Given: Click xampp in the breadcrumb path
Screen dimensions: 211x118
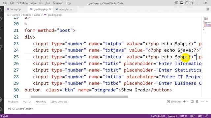Looking at the screenshot, I should (16, 15).
